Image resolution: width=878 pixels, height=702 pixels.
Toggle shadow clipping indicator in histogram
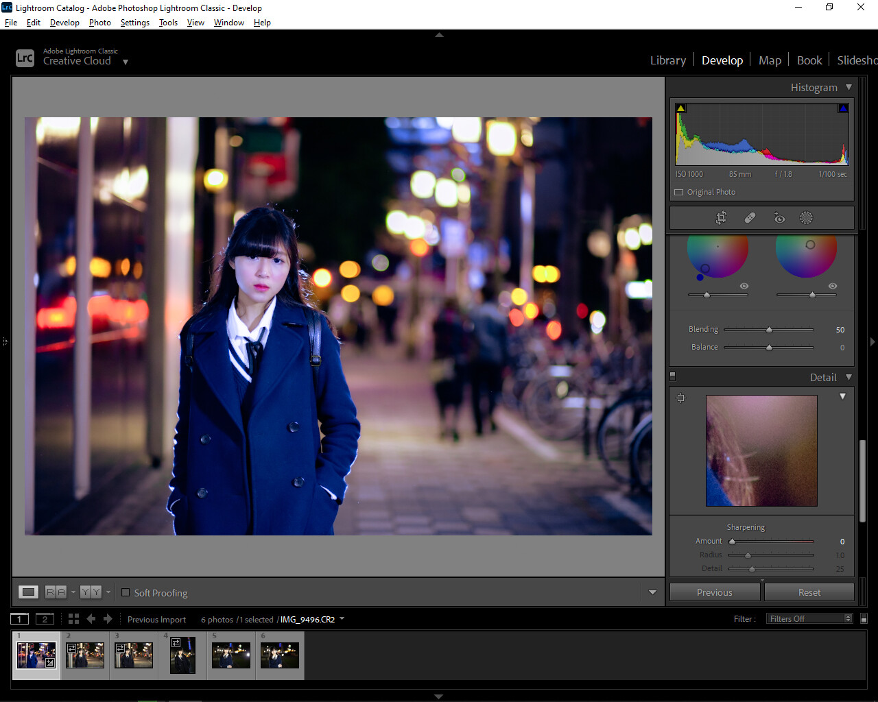click(x=680, y=108)
